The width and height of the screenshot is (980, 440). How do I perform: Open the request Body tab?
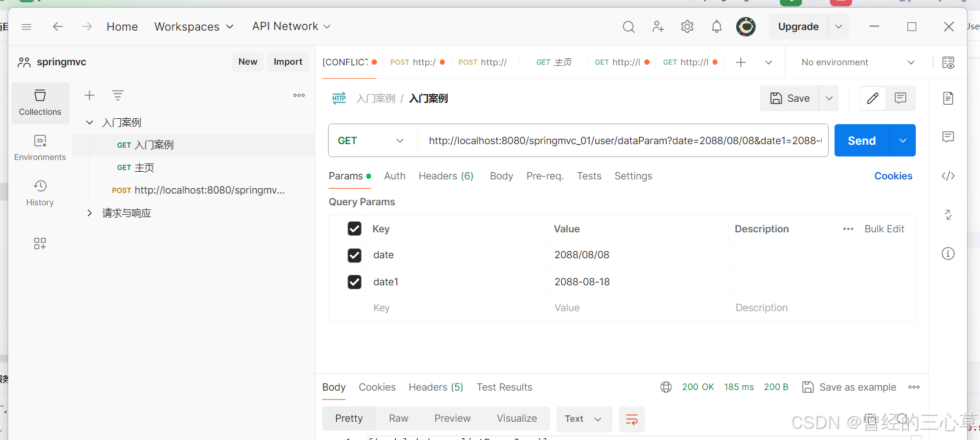coord(501,176)
